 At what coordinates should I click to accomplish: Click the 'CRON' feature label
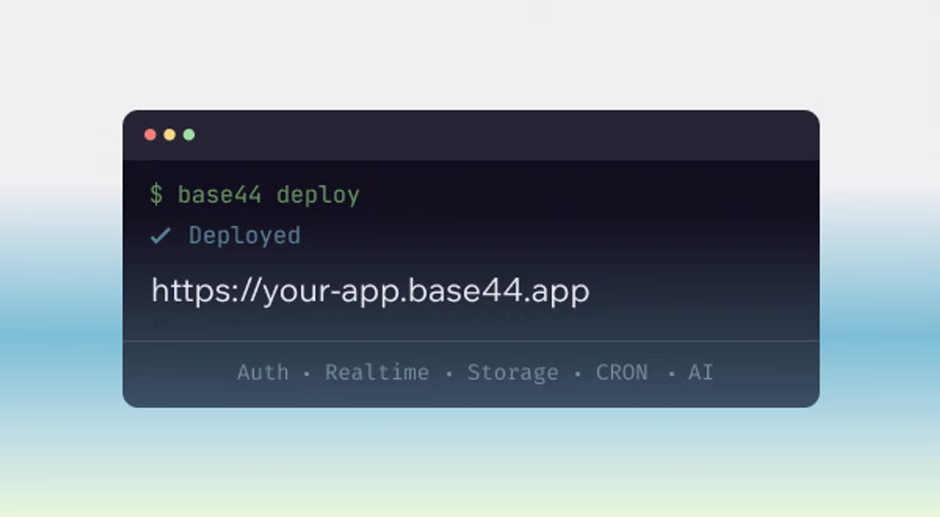coord(622,372)
